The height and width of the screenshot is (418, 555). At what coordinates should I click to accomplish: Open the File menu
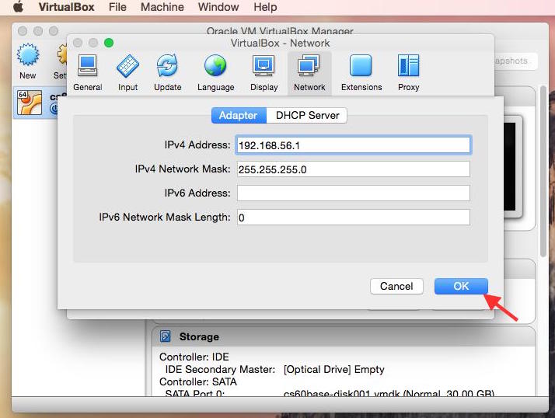point(117,7)
